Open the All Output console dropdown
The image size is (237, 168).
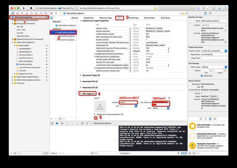(x=125, y=153)
